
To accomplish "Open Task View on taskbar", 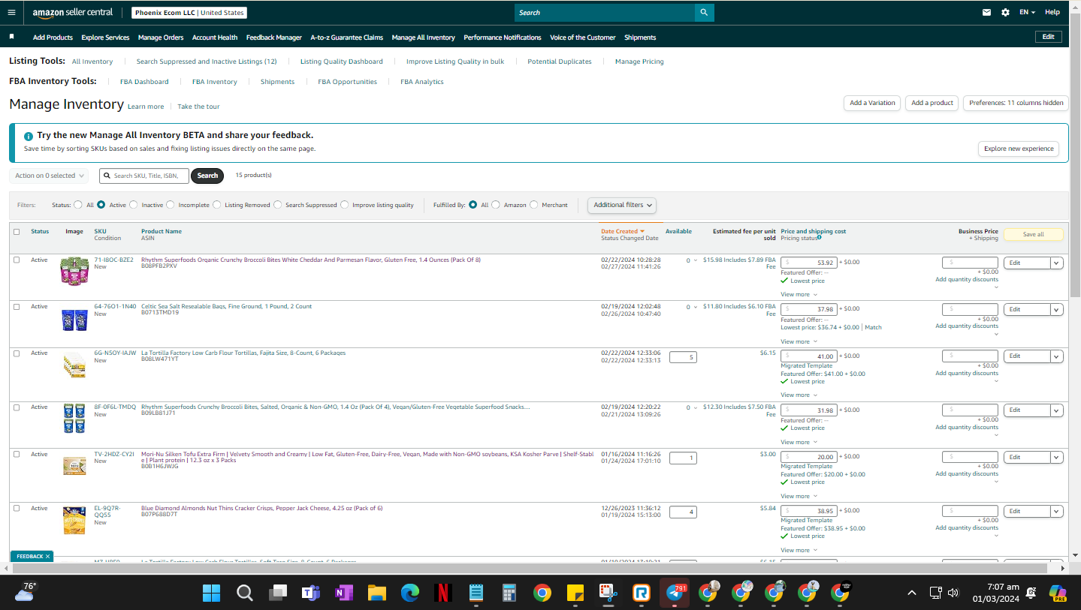I will (x=278, y=593).
